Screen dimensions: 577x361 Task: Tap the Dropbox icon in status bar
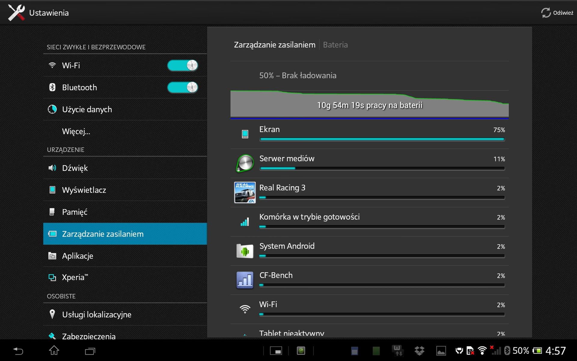pos(419,351)
